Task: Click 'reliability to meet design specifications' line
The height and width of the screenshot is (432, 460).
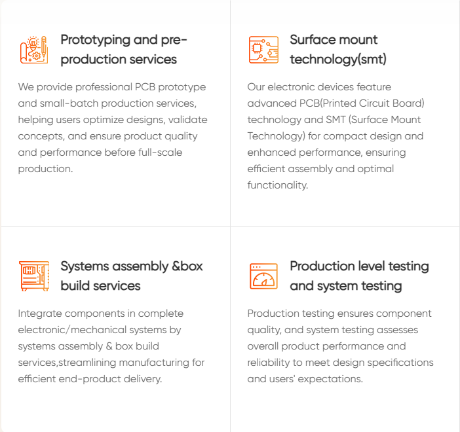Action: [x=340, y=363]
